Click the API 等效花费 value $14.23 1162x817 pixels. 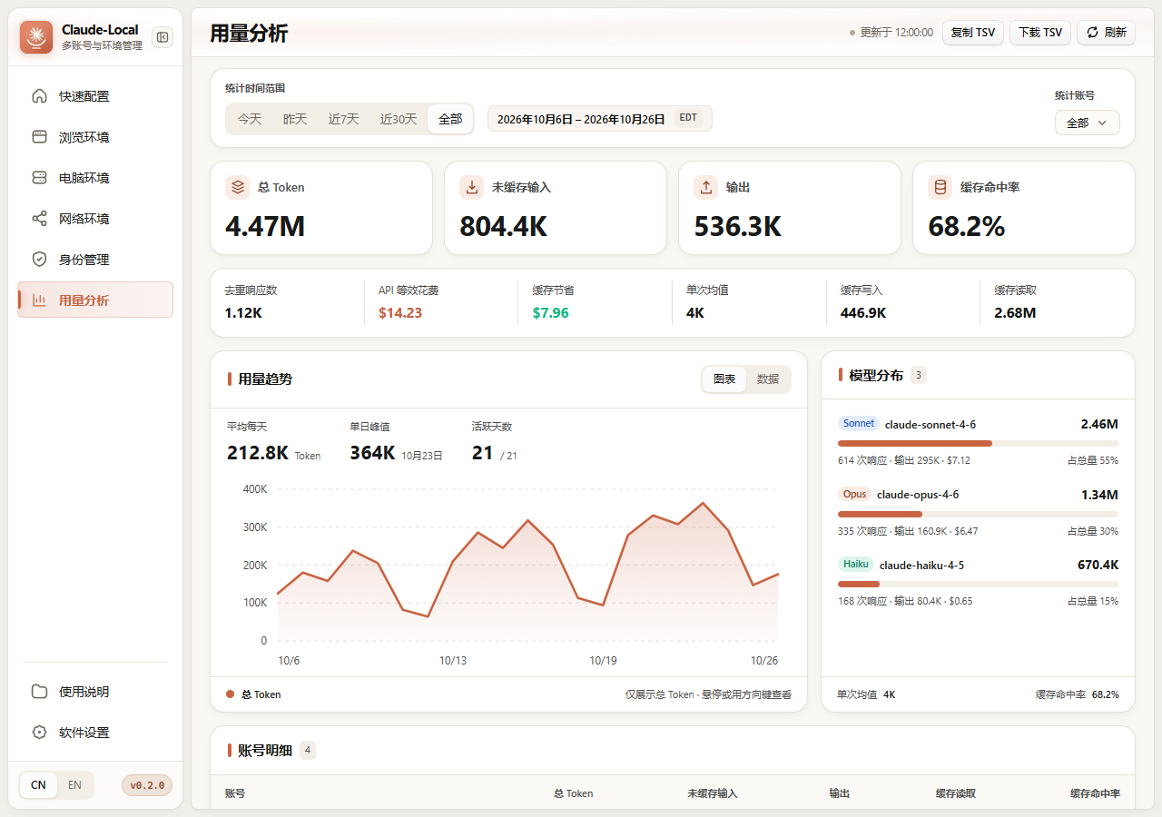click(400, 313)
